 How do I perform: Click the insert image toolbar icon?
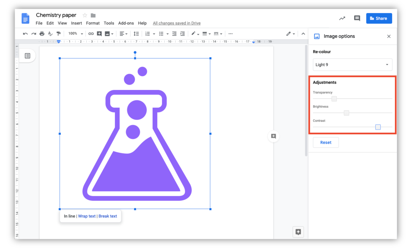(107, 34)
